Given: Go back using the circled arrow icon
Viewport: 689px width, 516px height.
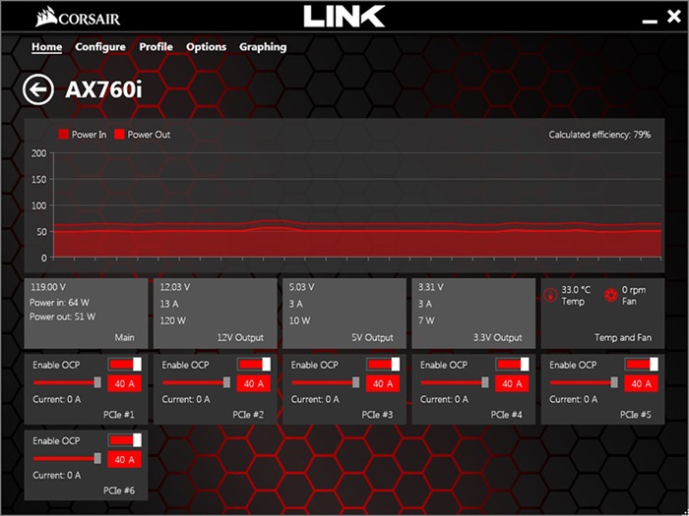Looking at the screenshot, I should click(x=38, y=90).
